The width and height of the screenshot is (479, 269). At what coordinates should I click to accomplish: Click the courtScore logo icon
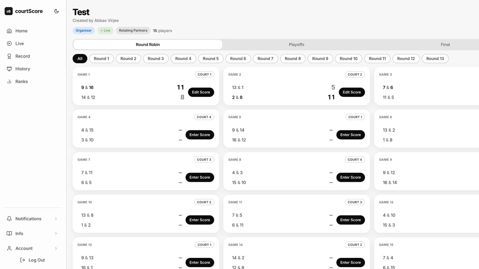tap(9, 11)
